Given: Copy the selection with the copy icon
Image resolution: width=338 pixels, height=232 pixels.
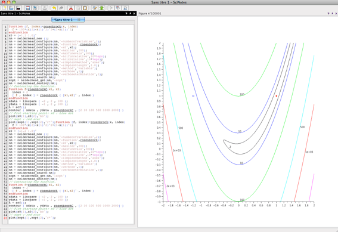Looking at the screenshot, I should pyautogui.click(x=78, y=8).
